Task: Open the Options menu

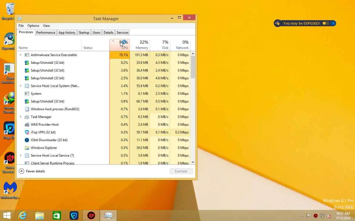Action: pyautogui.click(x=33, y=26)
